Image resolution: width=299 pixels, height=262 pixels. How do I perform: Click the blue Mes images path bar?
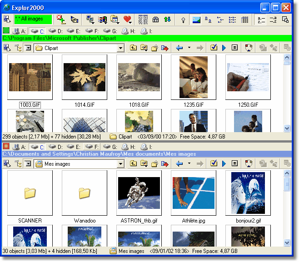147,154
